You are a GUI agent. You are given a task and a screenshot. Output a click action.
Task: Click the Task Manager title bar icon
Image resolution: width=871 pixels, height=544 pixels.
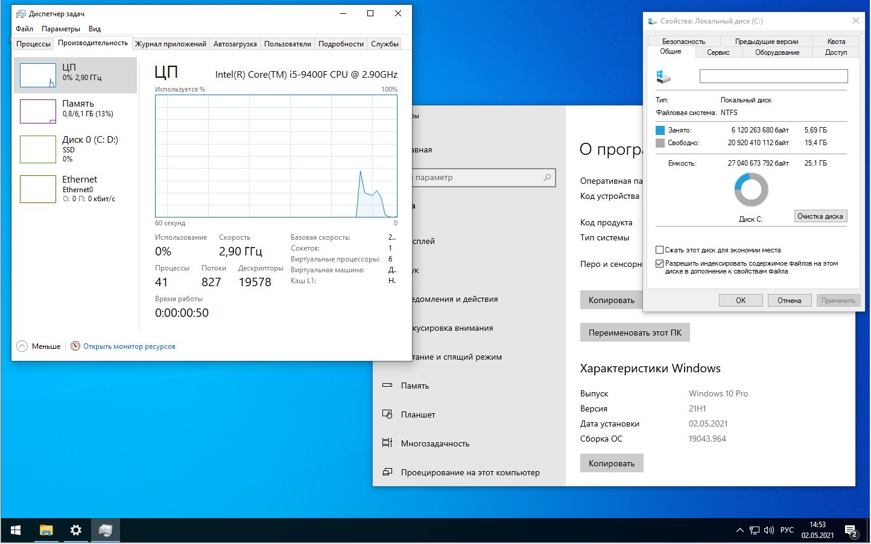pyautogui.click(x=21, y=13)
